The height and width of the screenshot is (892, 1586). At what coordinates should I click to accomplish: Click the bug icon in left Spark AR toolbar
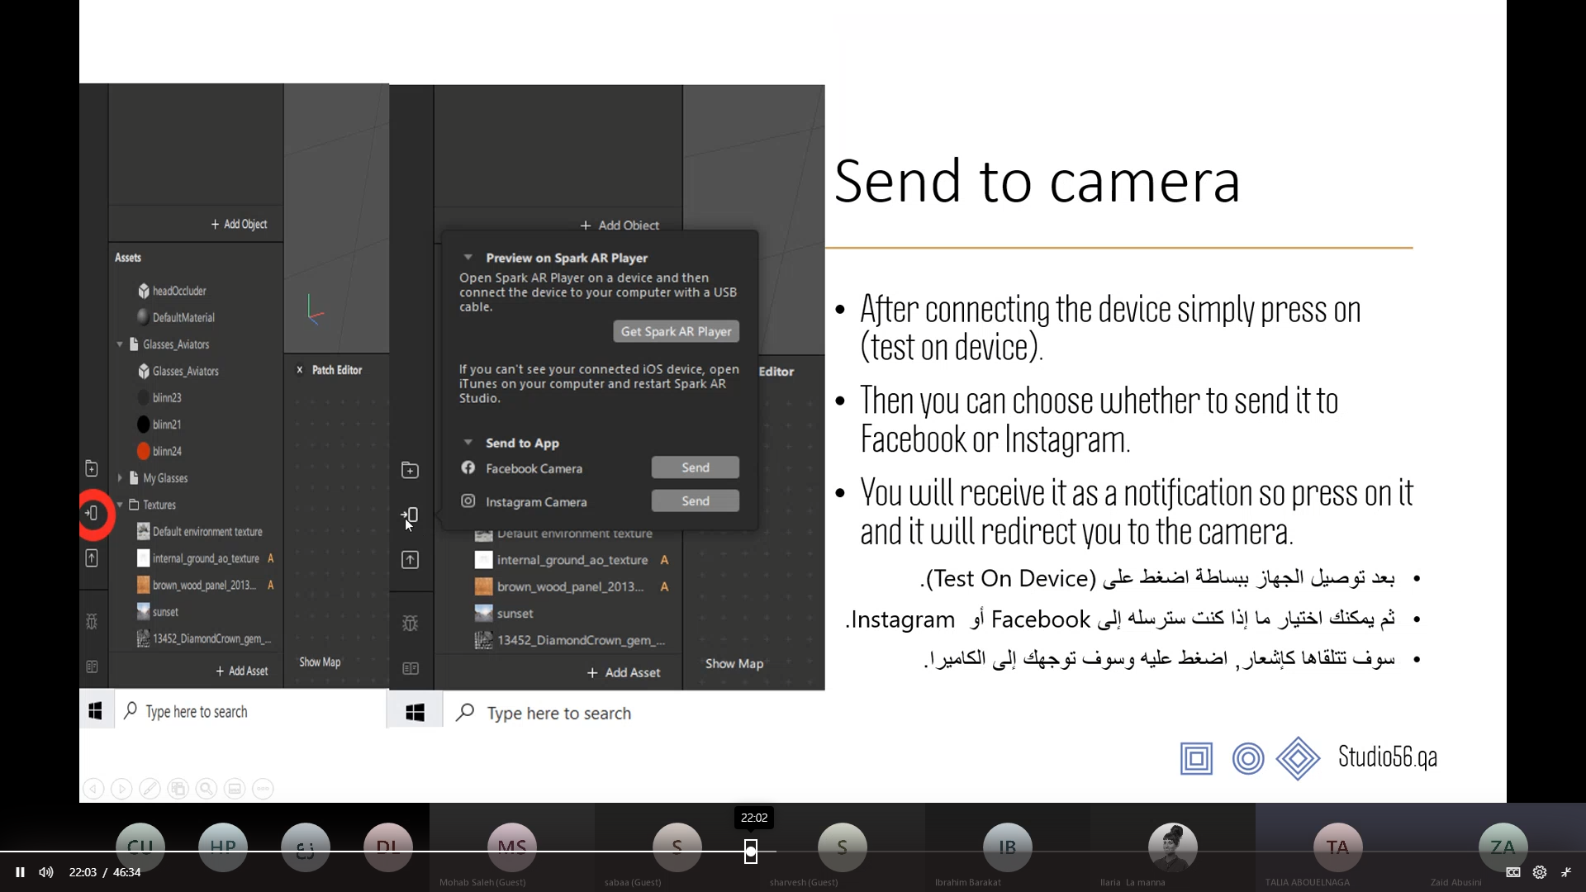click(92, 621)
